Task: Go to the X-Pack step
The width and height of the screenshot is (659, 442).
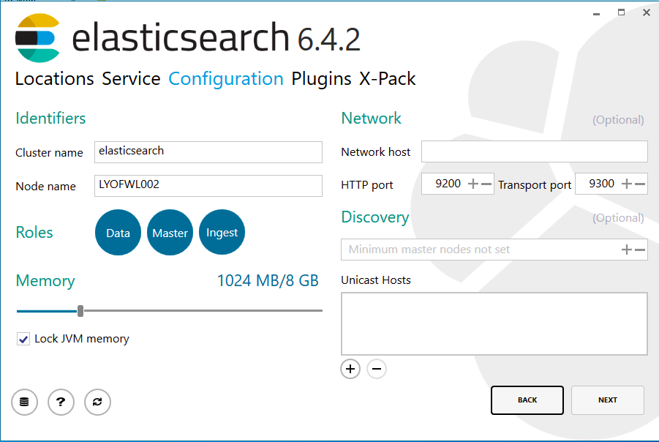Action: pos(388,78)
